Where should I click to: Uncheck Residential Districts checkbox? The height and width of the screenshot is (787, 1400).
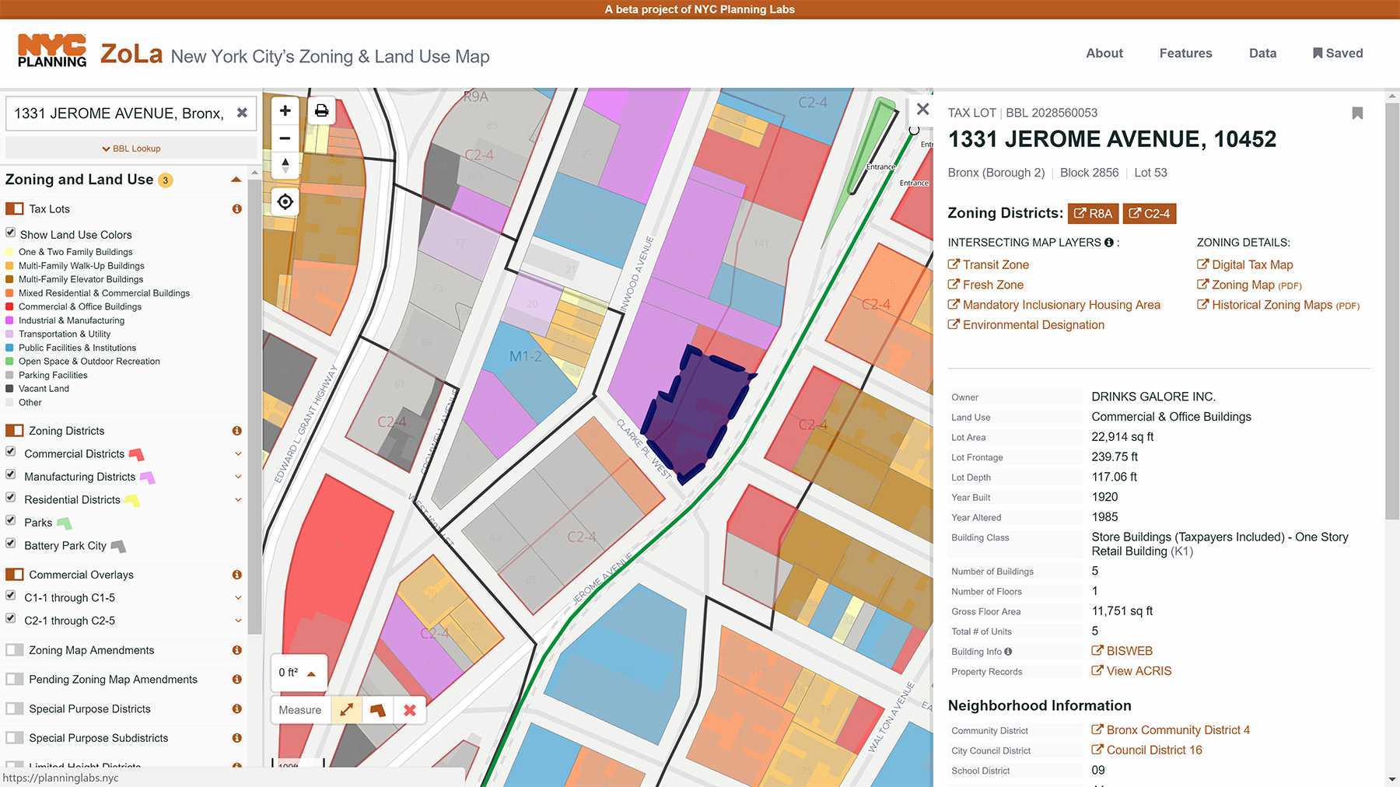point(11,498)
